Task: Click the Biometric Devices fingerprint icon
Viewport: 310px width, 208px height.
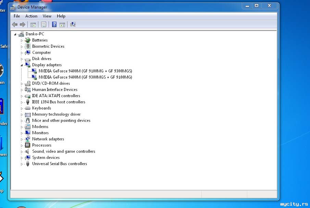Action: pos(28,46)
